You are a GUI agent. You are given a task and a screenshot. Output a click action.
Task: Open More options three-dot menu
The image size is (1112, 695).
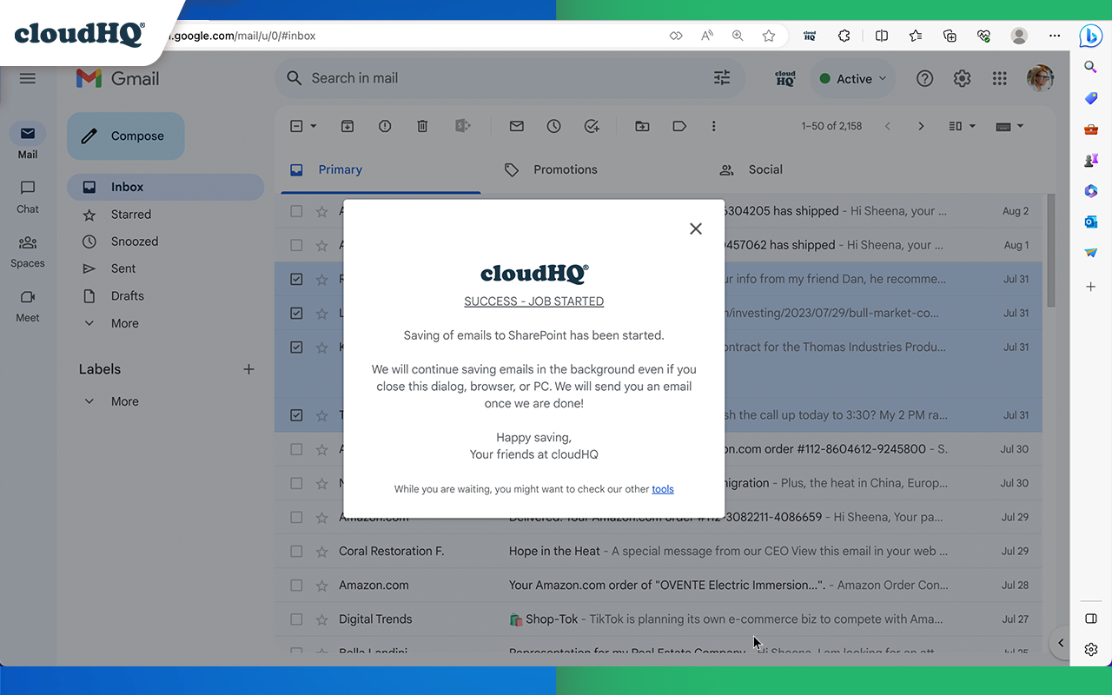click(713, 126)
